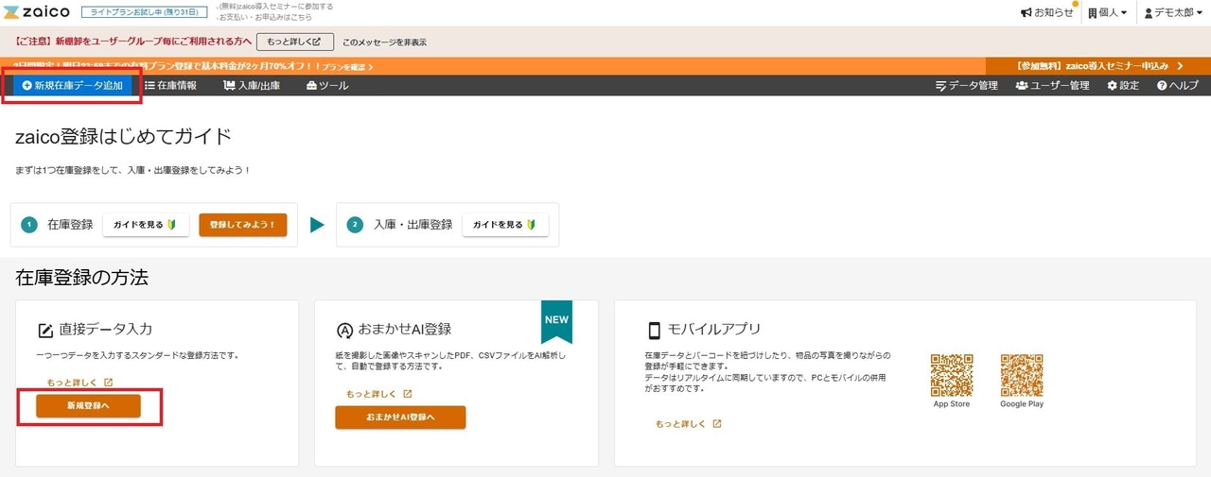Expand the デモ太郎 user dropdown
The image size is (1211, 477).
pos(1174,12)
